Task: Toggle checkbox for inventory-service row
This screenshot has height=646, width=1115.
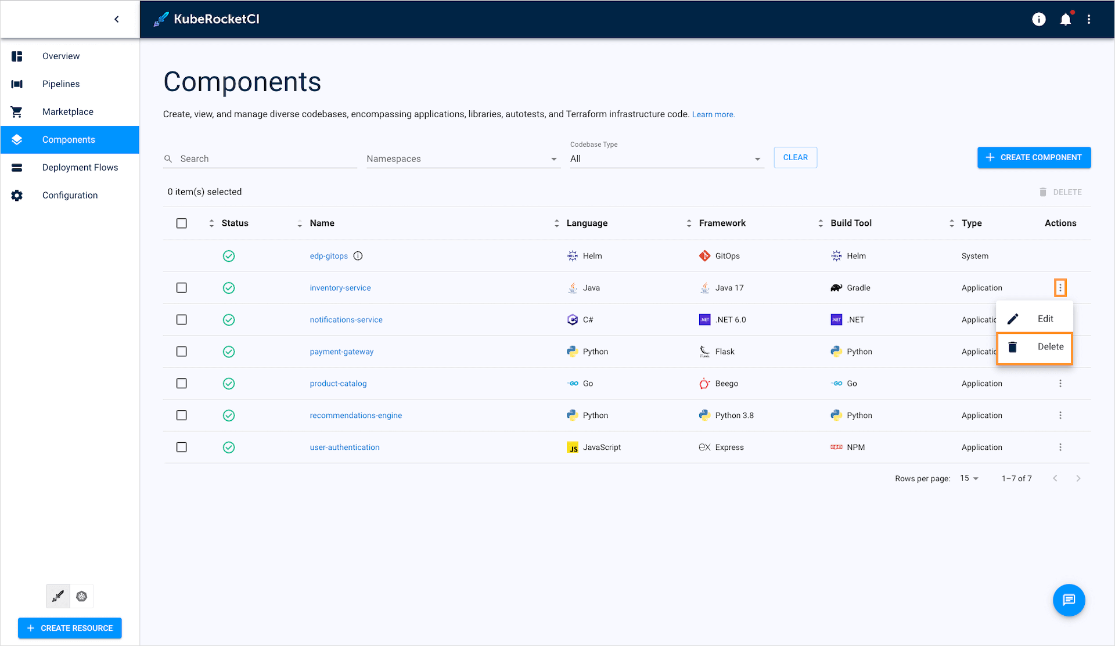Action: pos(182,288)
